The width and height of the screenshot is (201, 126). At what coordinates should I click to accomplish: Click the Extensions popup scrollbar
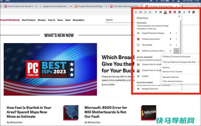pyautogui.click(x=180, y=37)
